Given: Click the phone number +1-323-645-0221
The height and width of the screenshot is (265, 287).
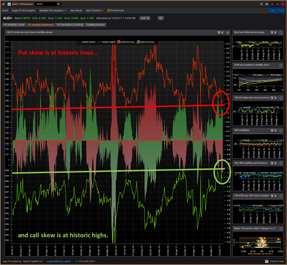Looking at the screenshot, I should click(85, 261).
